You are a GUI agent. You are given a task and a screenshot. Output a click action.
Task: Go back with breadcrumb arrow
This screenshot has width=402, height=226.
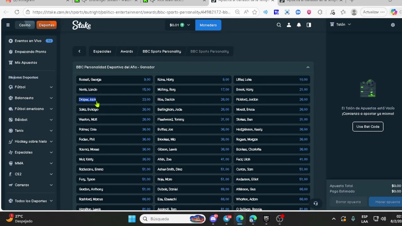tap(79, 51)
